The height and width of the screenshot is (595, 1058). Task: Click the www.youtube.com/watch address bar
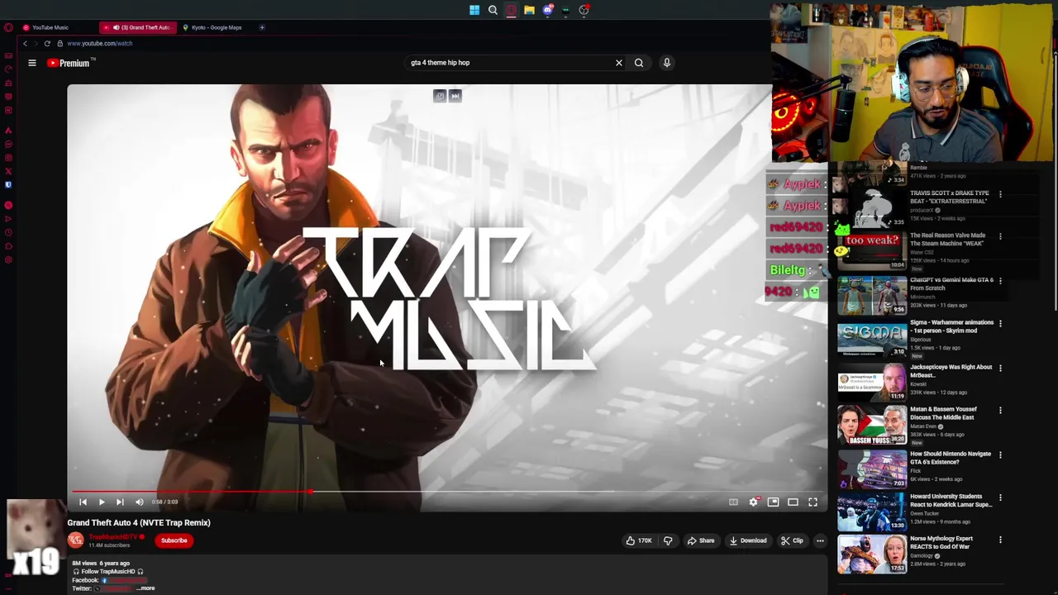pos(99,43)
